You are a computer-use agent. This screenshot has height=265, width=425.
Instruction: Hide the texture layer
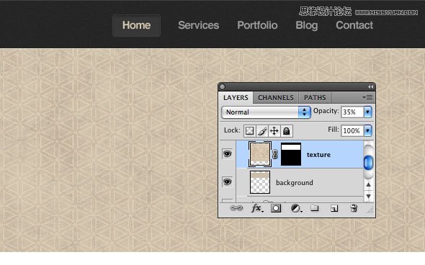click(227, 154)
